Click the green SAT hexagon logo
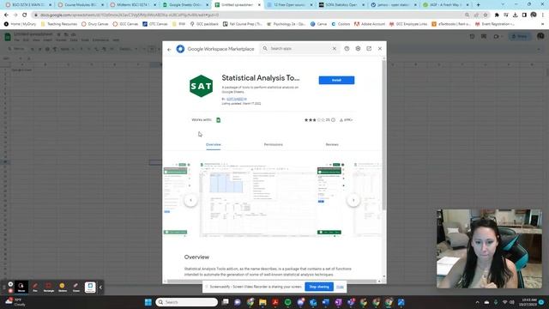Screen dimensions: 549x309 pyautogui.click(x=201, y=86)
